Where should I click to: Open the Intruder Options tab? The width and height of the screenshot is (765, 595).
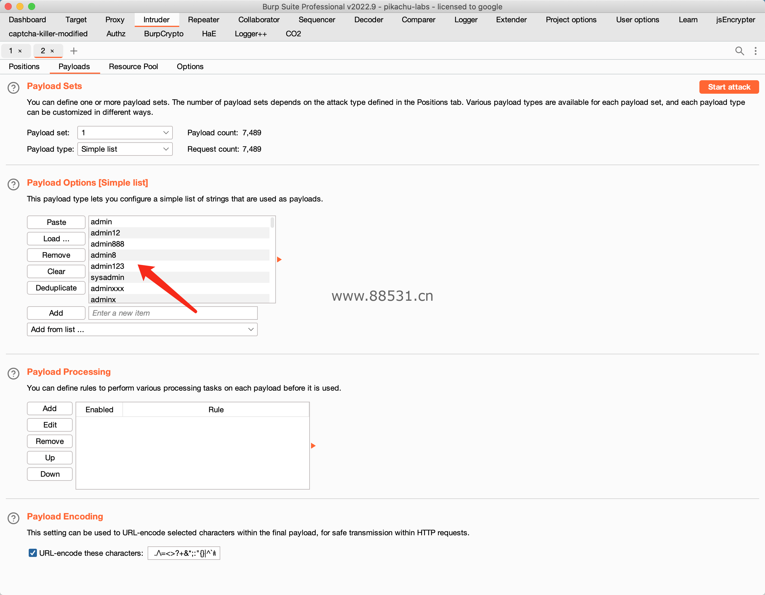(x=190, y=66)
